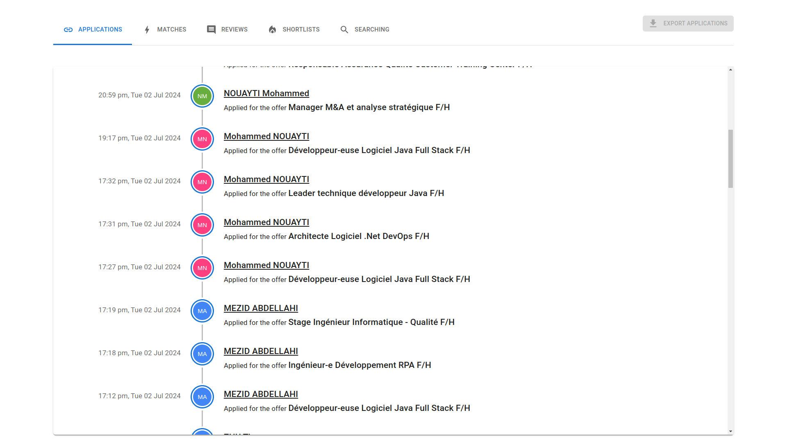Image resolution: width=787 pixels, height=442 pixels.
Task: Click the download icon on Export Applications
Action: [x=653, y=23]
